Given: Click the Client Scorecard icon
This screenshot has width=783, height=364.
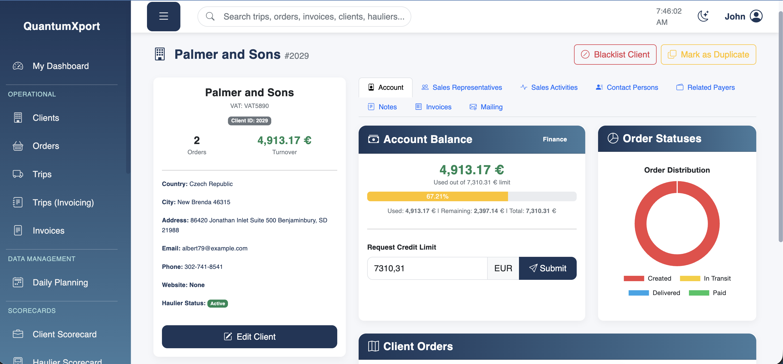Looking at the screenshot, I should (x=18, y=334).
